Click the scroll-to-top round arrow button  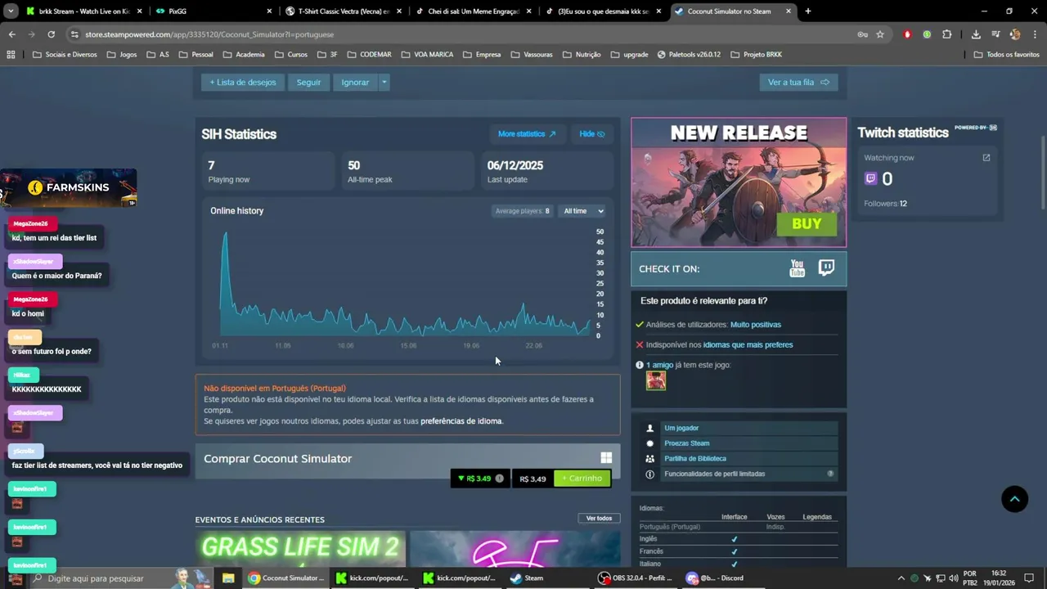pos(1014,499)
